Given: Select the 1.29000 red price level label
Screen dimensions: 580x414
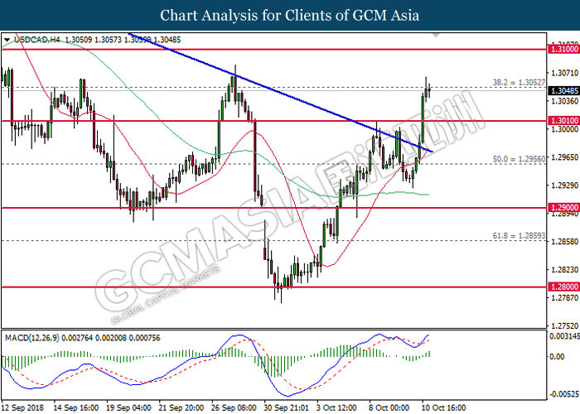Looking at the screenshot, I should 564,208.
